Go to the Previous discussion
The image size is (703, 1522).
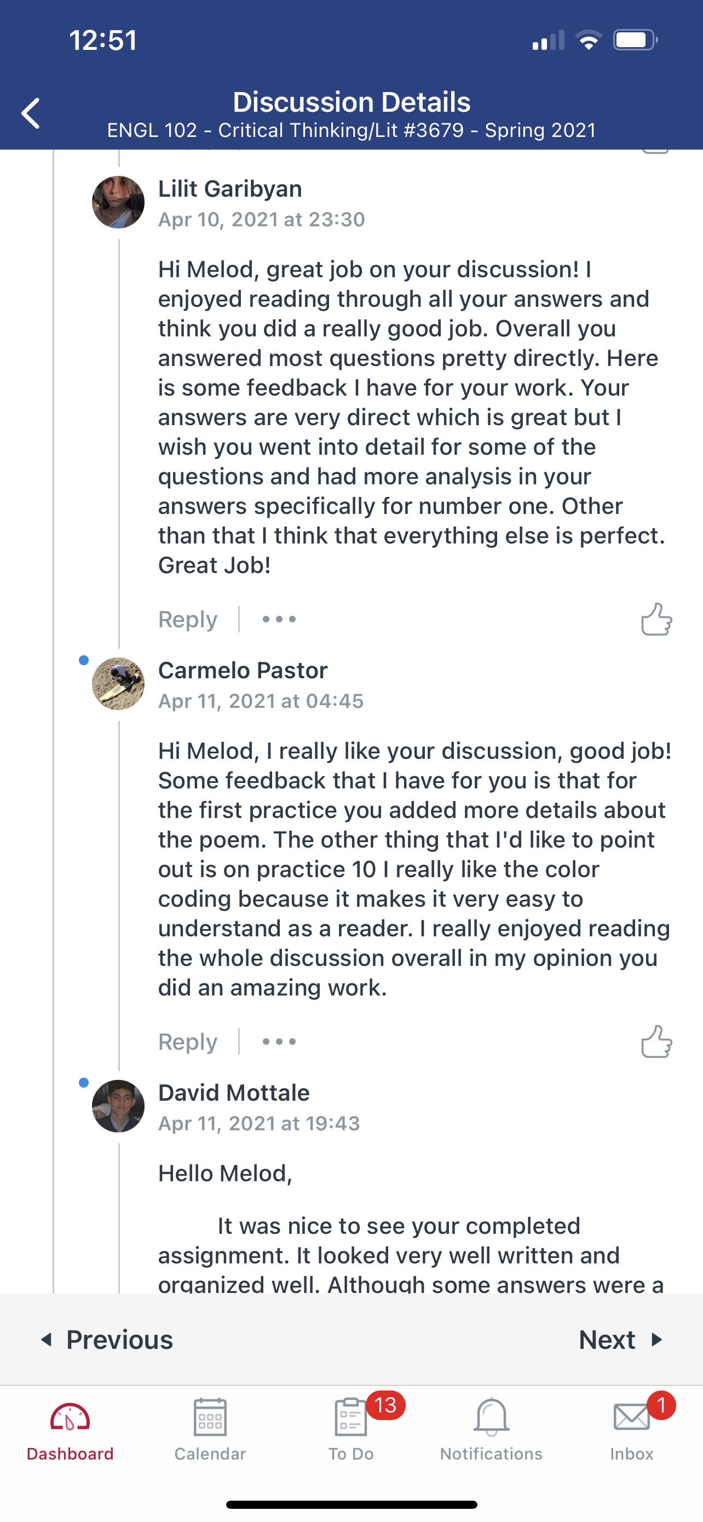point(107,1340)
